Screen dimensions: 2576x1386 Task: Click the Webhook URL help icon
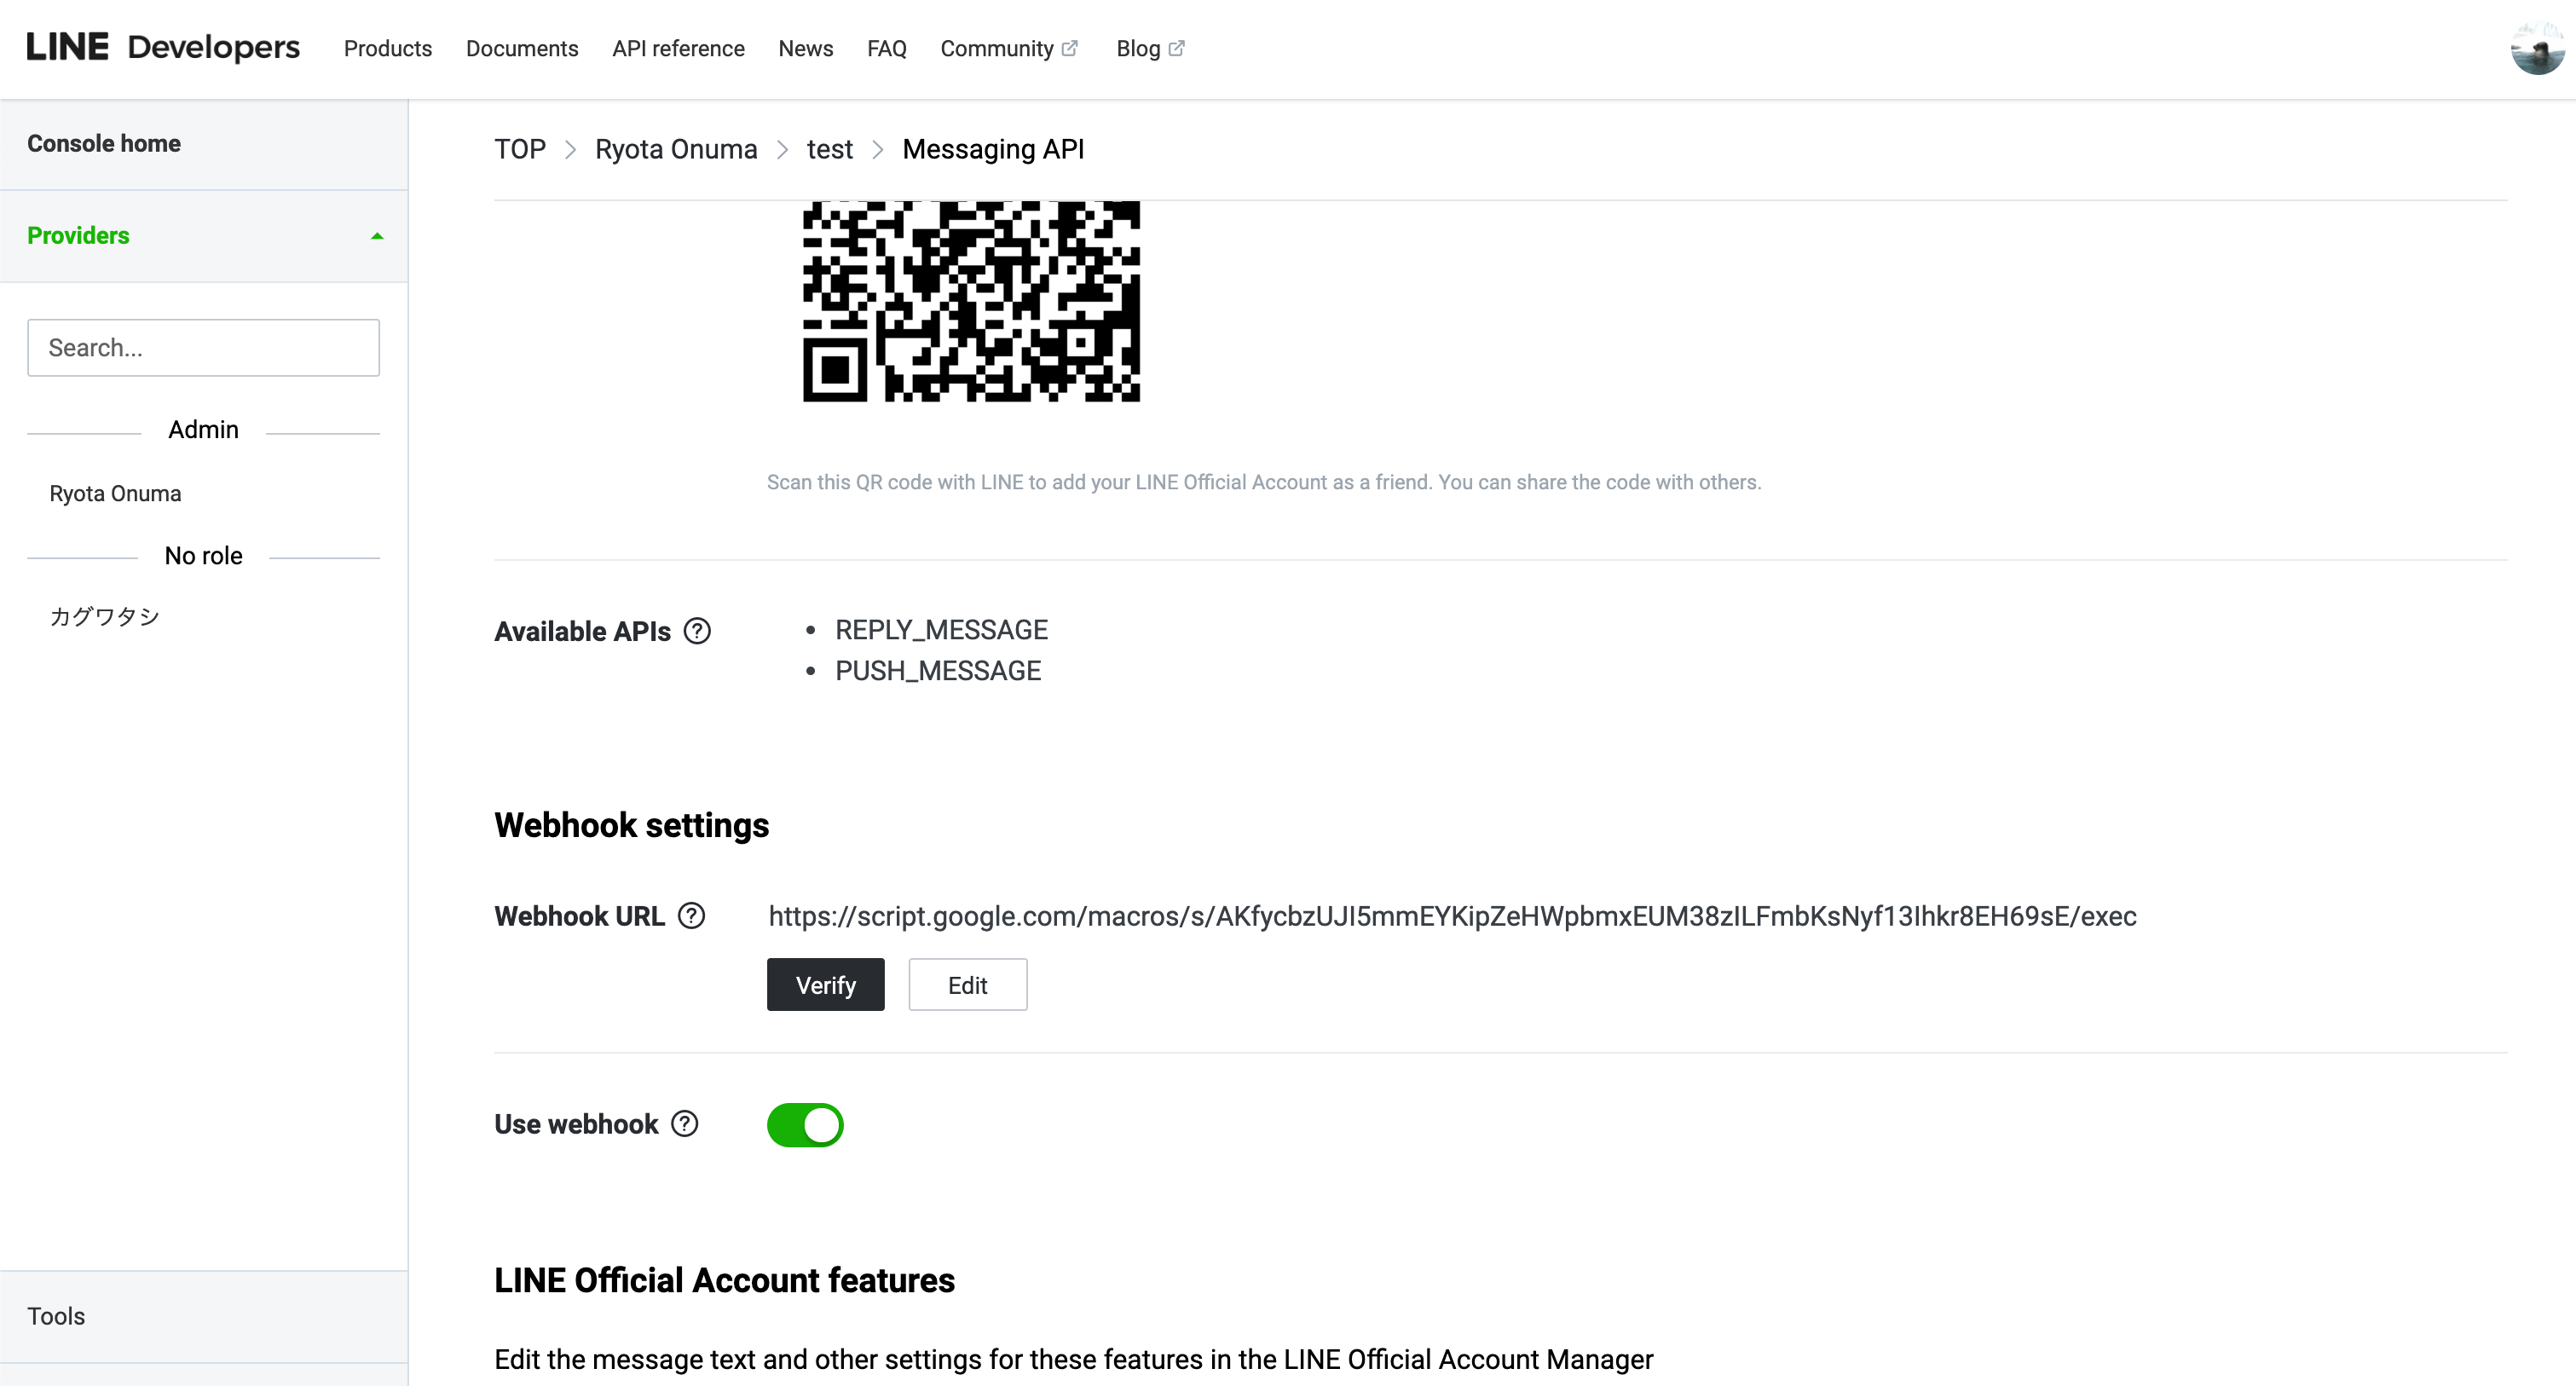coord(691,915)
